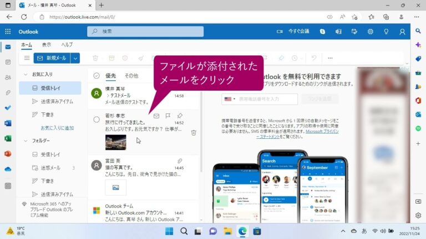
Task: Open the country code flag dropdown
Action: pos(230,99)
